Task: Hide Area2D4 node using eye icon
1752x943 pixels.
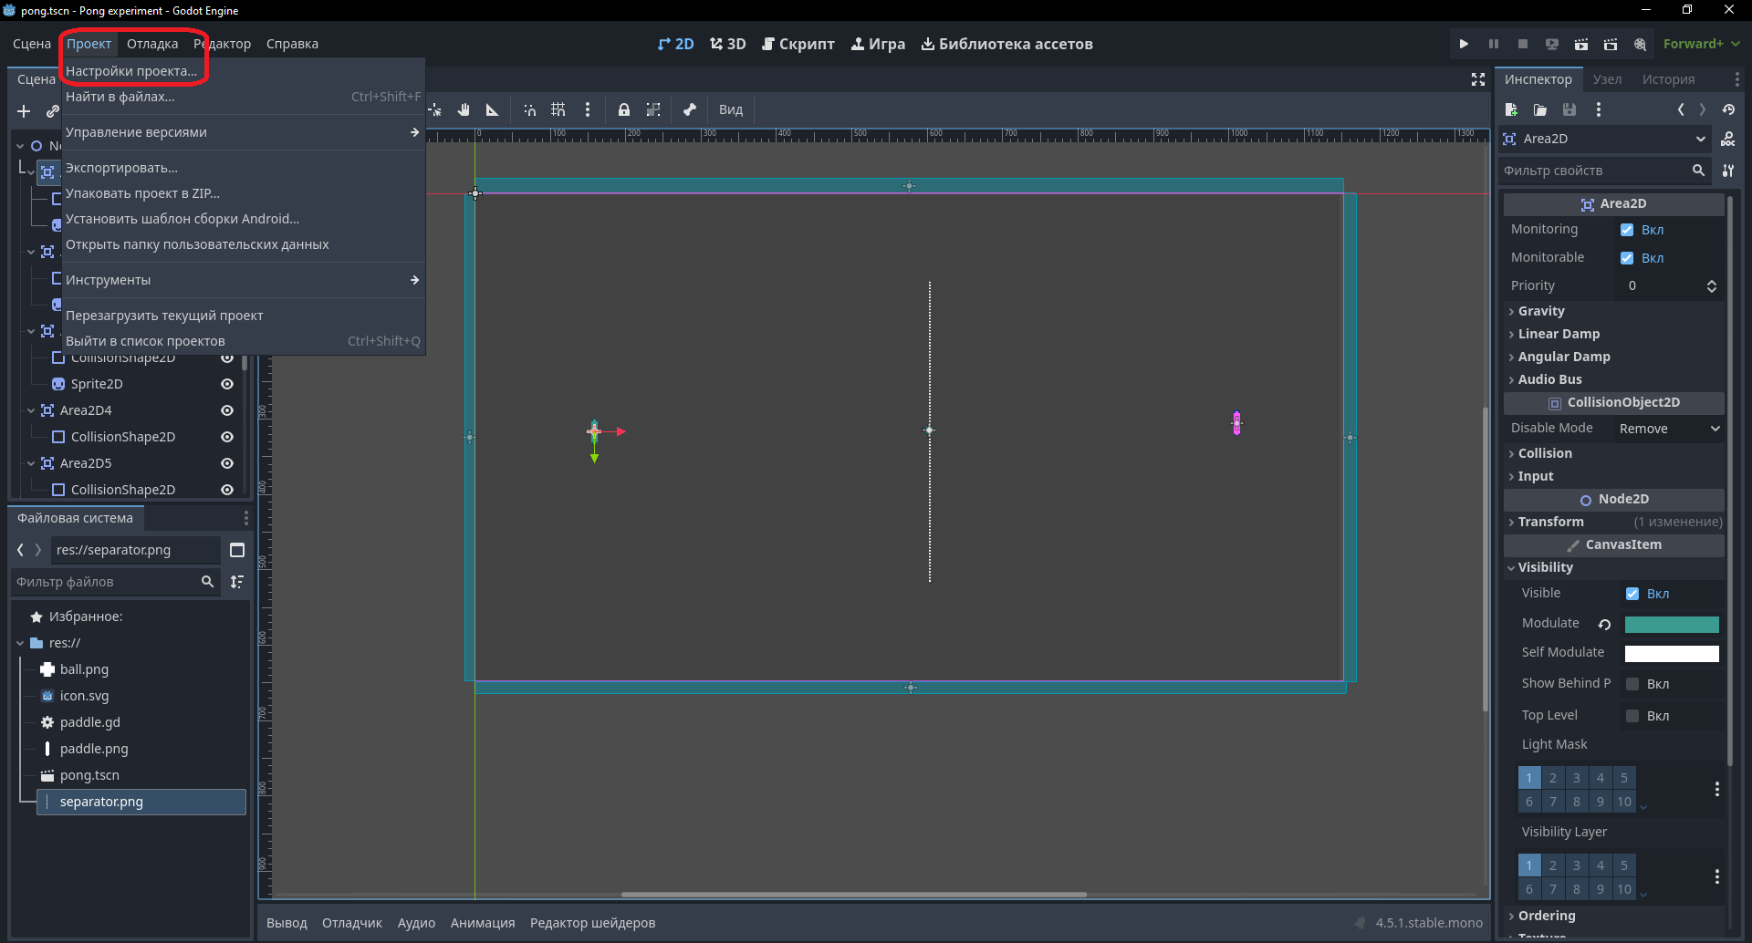Action: 227,410
